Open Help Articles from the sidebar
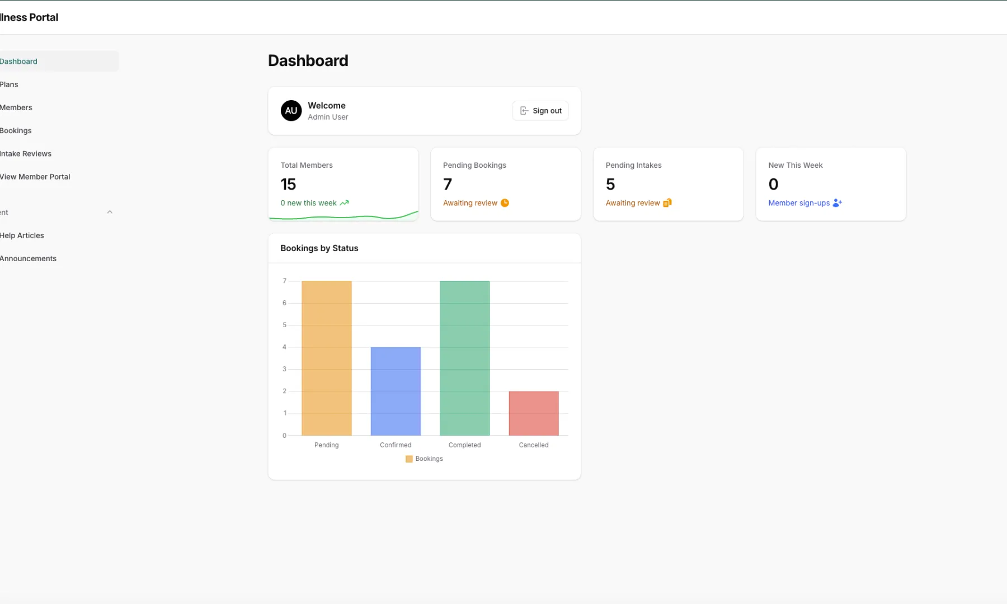This screenshot has height=604, width=1007. (x=22, y=235)
